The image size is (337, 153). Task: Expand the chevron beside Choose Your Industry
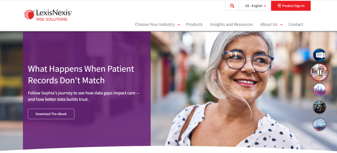click(x=179, y=25)
